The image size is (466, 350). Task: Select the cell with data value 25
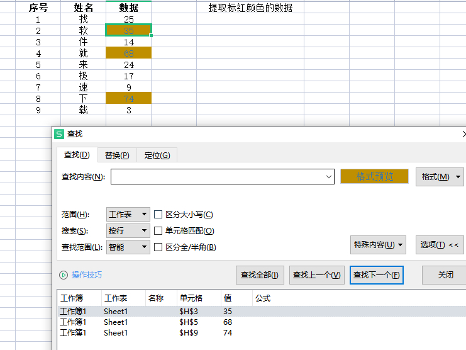[129, 19]
